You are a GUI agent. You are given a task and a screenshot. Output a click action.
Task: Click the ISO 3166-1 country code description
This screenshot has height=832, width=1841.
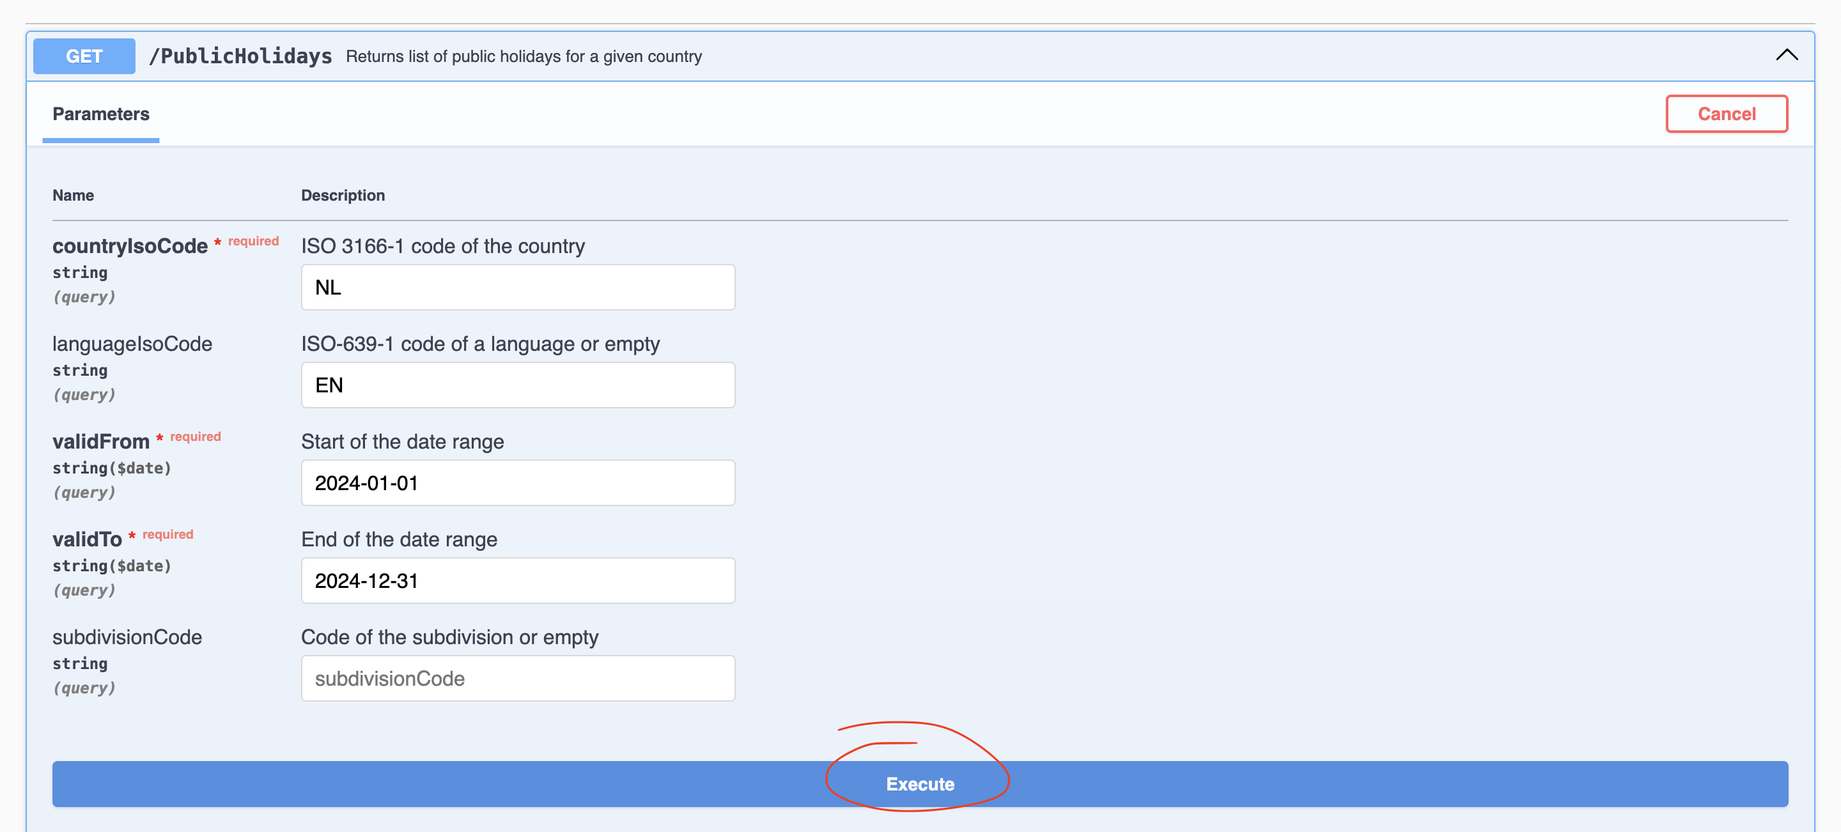(442, 247)
